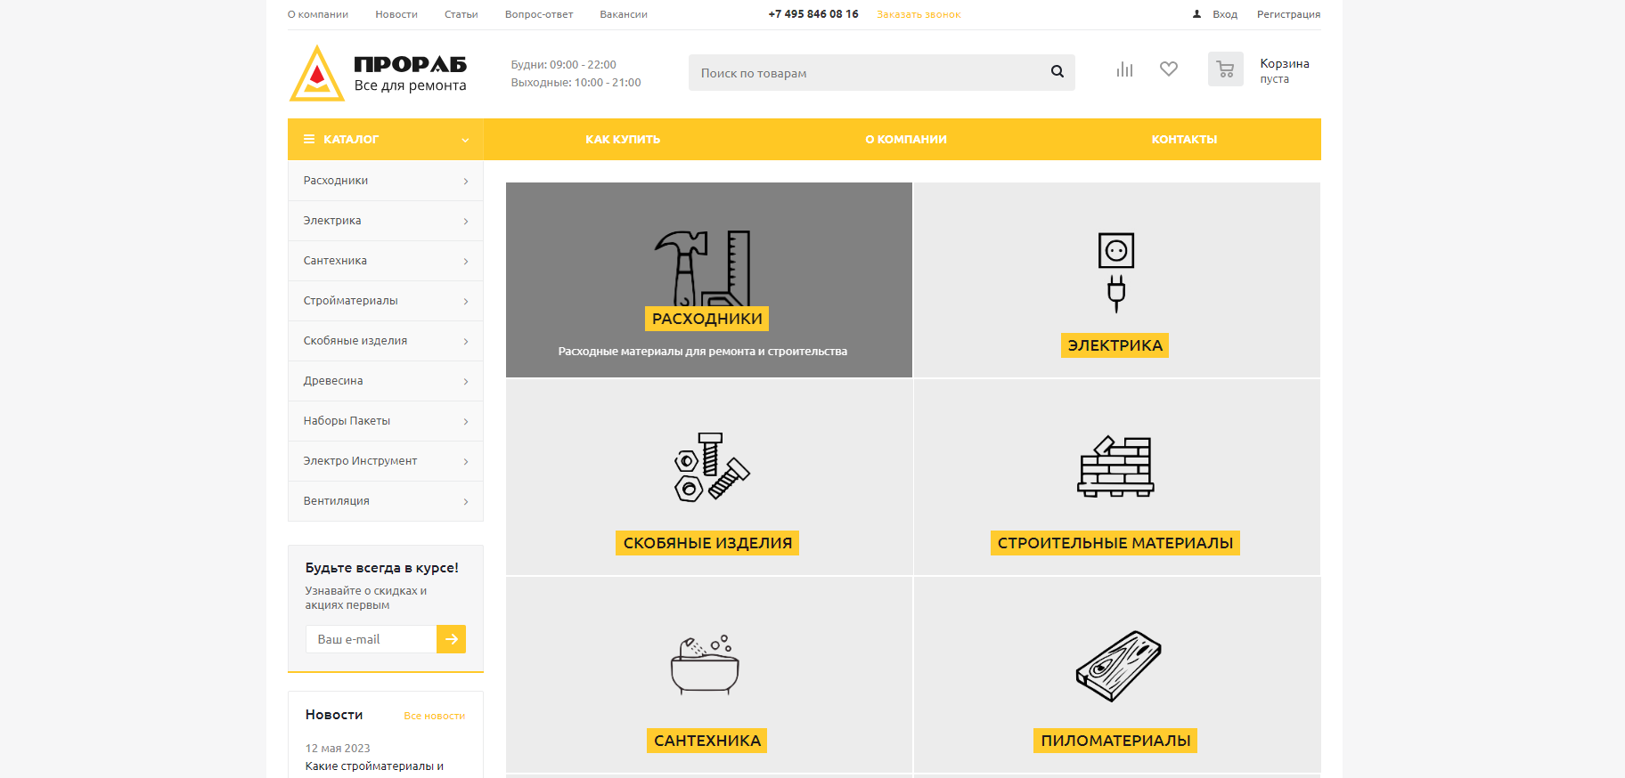Open the yellow О компании menu item
This screenshot has width=1625, height=778.
(906, 140)
